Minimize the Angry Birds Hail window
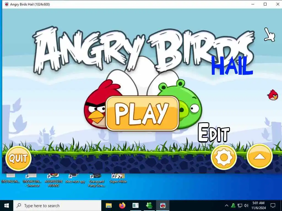The image size is (282, 211). click(x=253, y=4)
